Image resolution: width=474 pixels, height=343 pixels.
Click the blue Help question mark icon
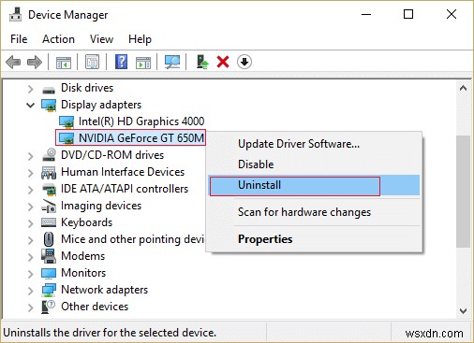[121, 62]
